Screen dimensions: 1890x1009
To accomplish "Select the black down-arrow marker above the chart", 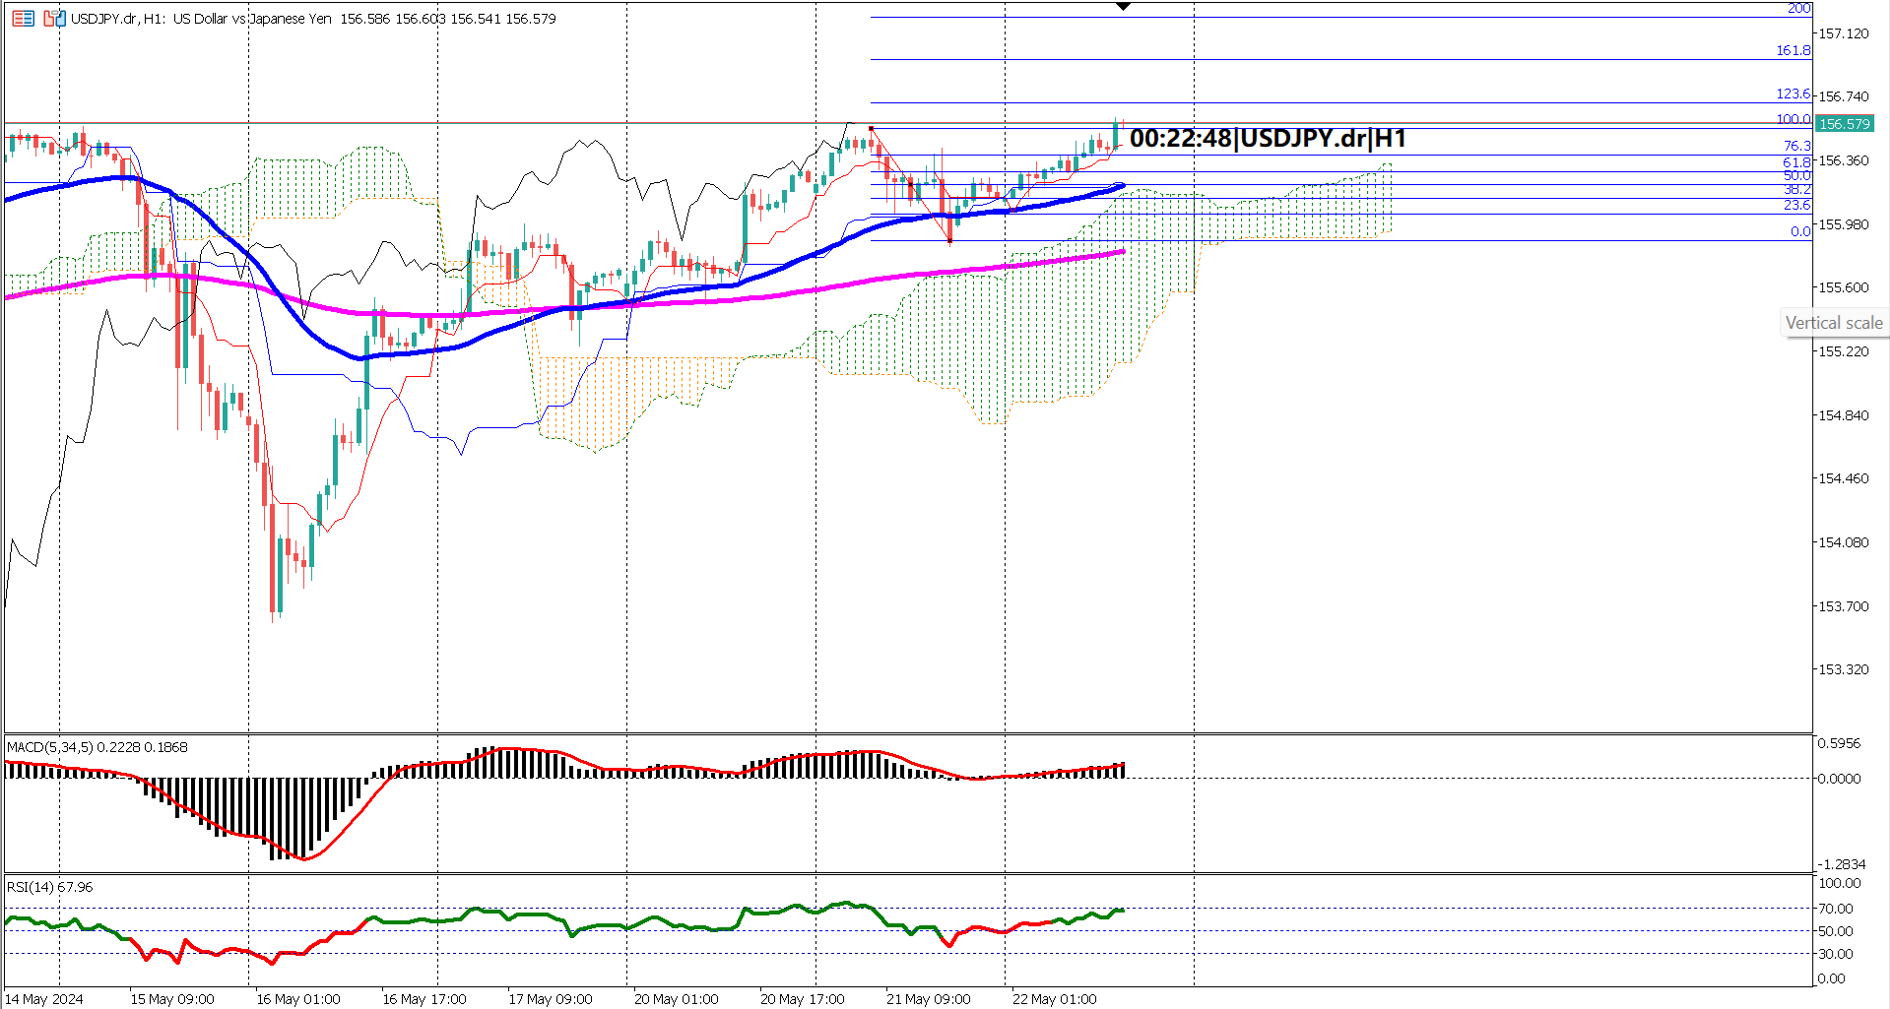I will click(1122, 7).
